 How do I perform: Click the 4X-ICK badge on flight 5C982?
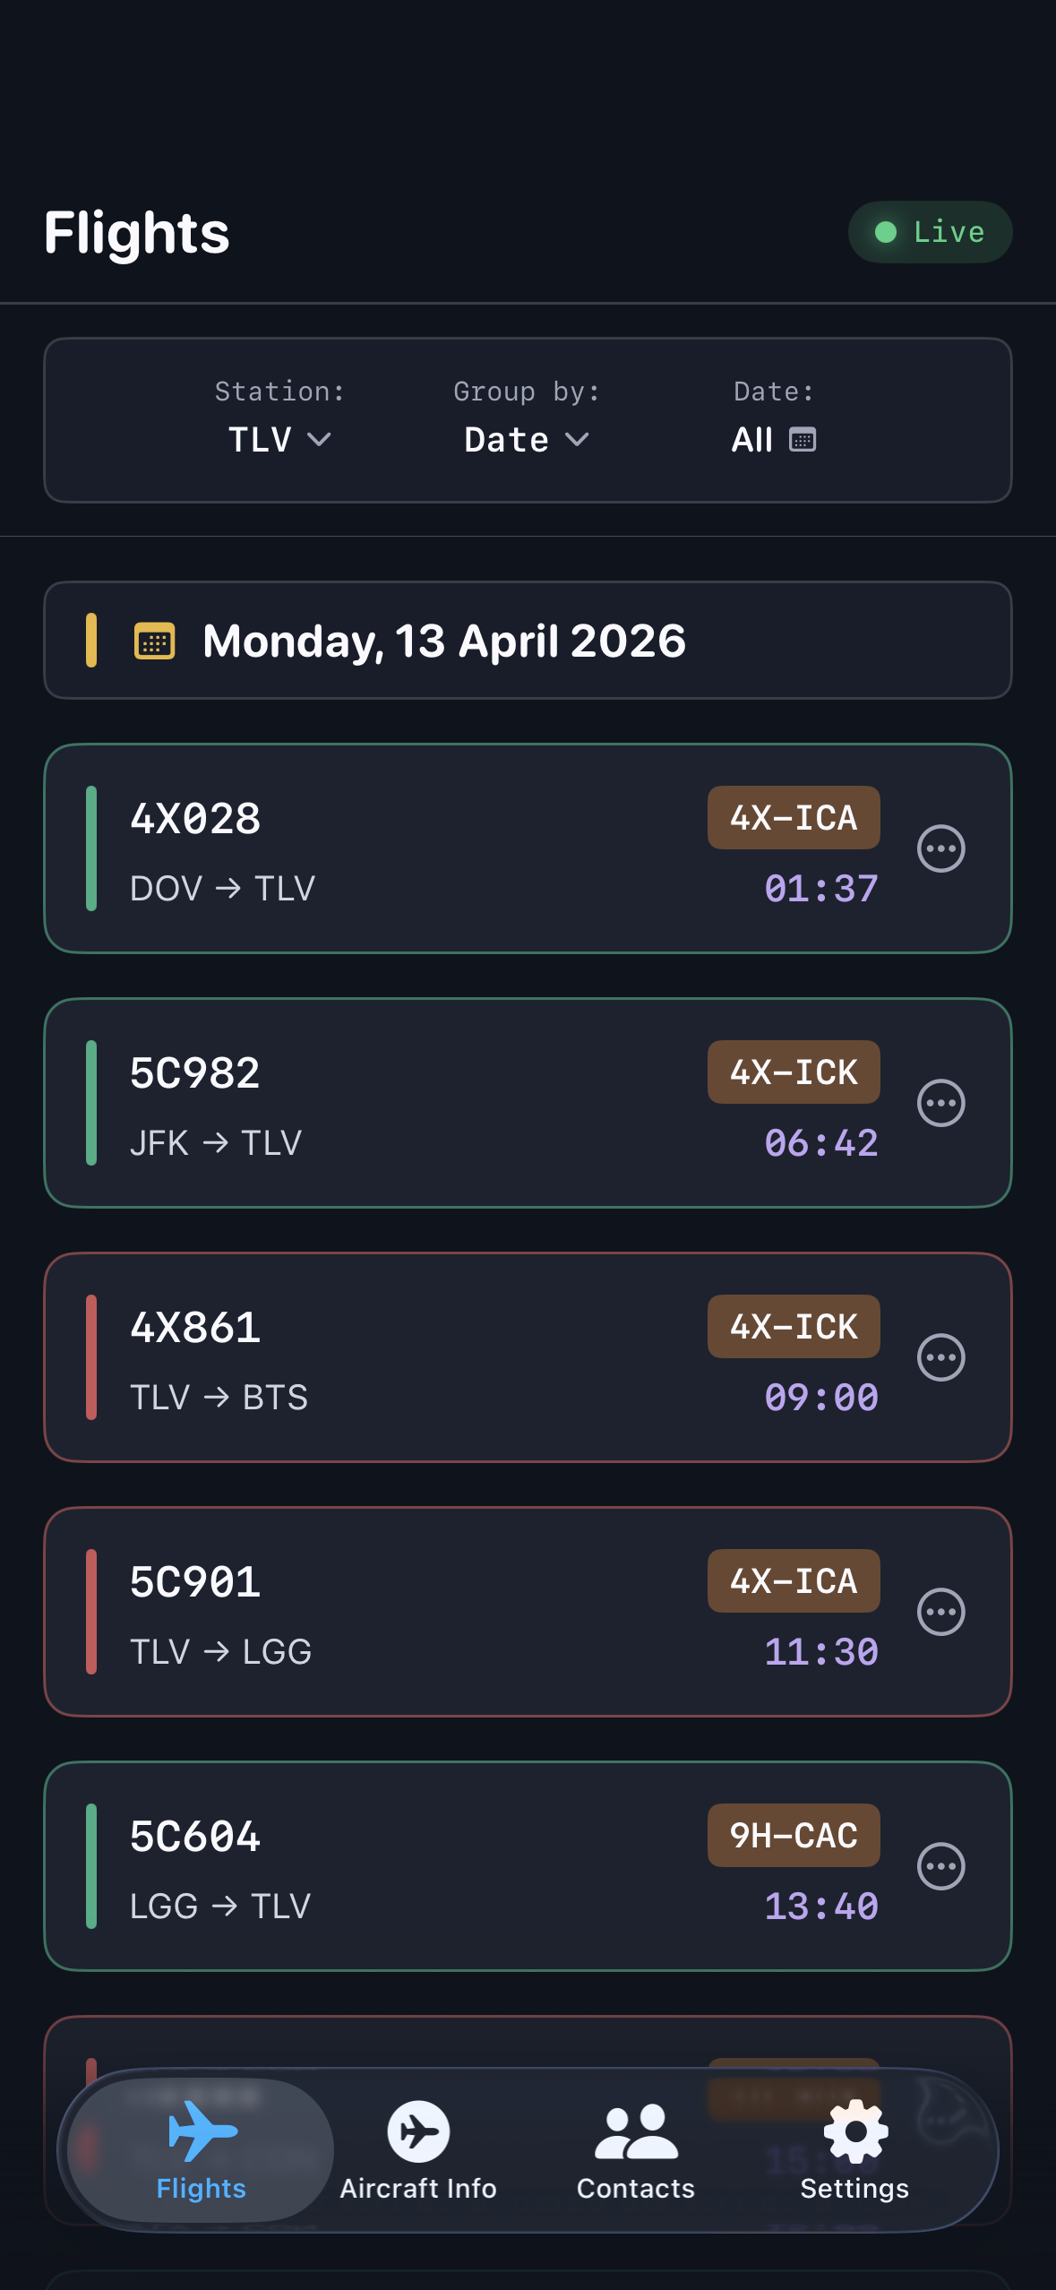point(794,1072)
